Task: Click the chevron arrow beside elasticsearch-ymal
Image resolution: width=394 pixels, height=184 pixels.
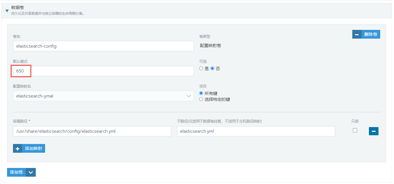Action: (x=189, y=96)
